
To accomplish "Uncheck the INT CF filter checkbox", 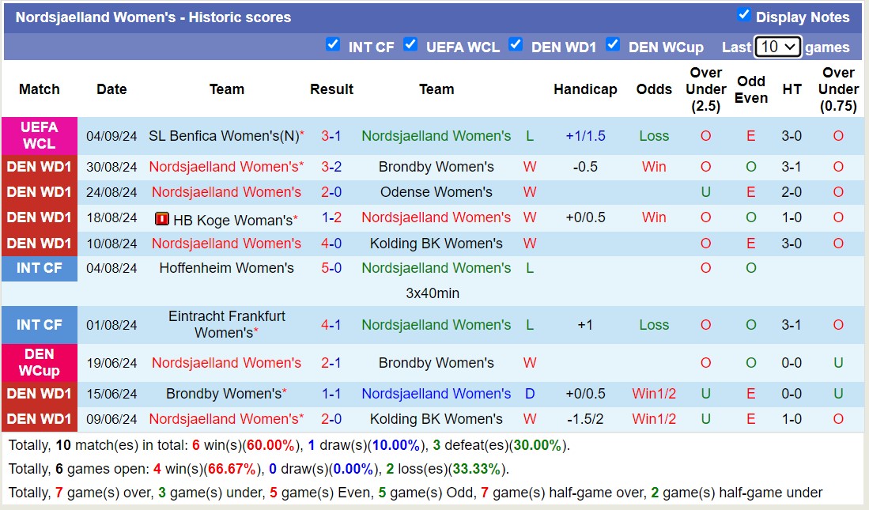I will pyautogui.click(x=334, y=45).
